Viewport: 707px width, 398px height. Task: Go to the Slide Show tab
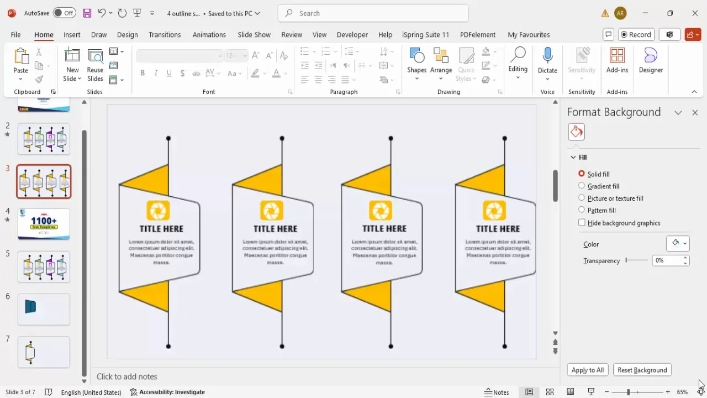[x=254, y=34]
